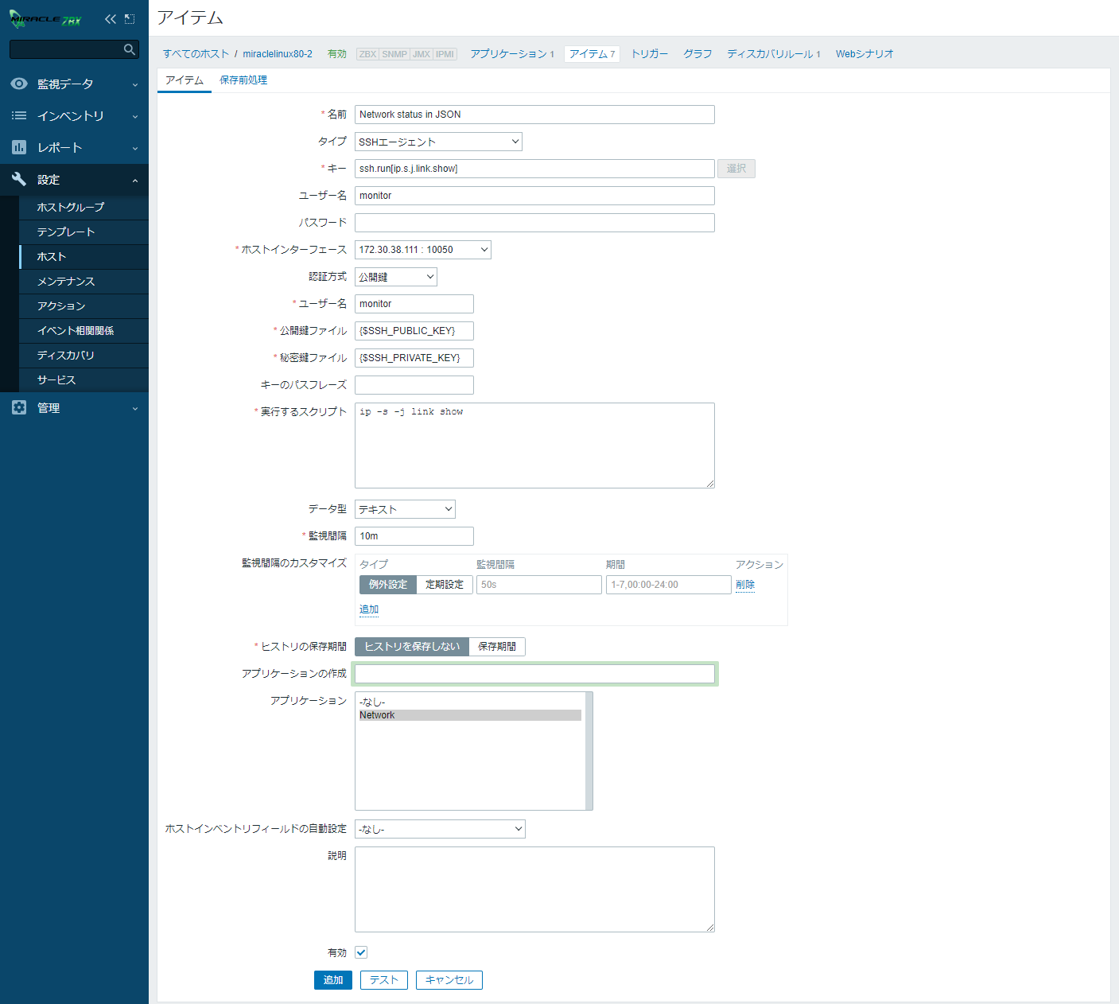1119x1004 pixels.
Task: Select 保存期間 for history storage
Action: pos(497,647)
